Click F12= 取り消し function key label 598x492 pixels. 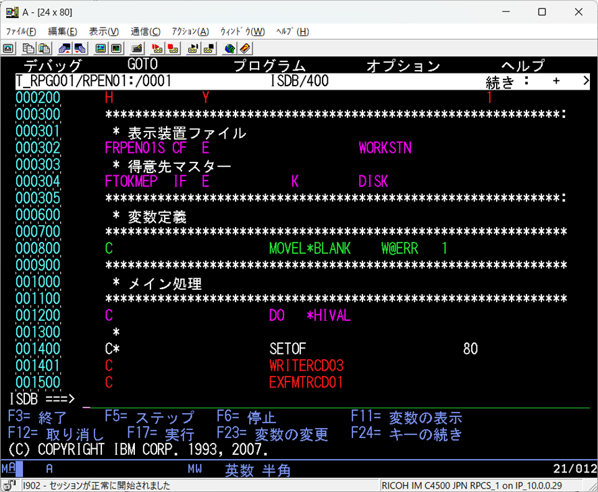[x=55, y=434]
